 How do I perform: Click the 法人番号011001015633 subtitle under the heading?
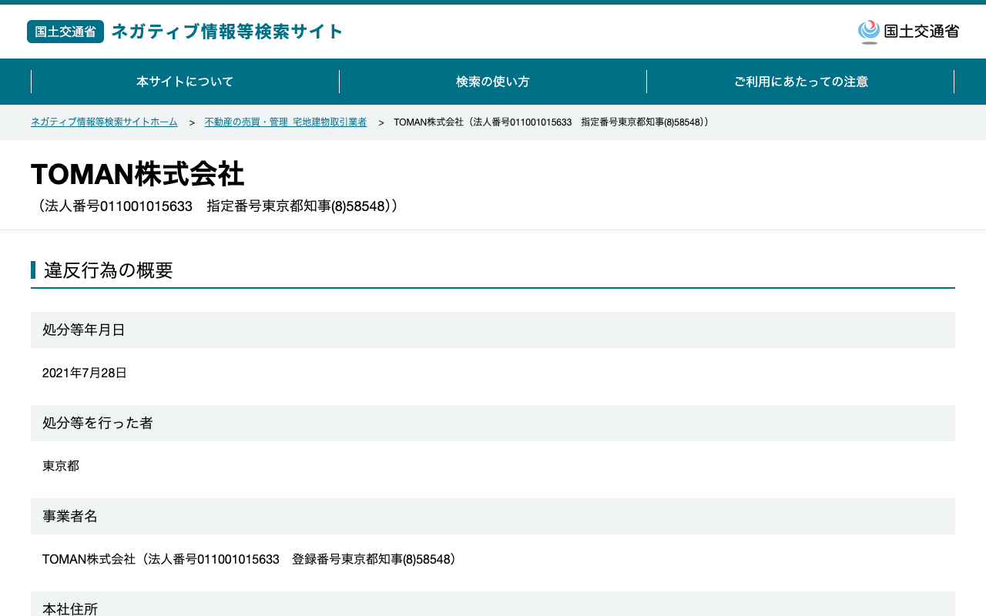[216, 206]
